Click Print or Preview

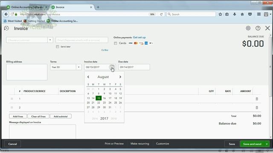(114, 144)
